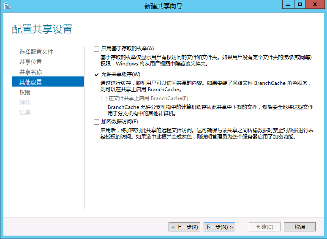Select the 确认 step in sidebar
Image resolution: width=327 pixels, height=239 pixels.
point(25,102)
